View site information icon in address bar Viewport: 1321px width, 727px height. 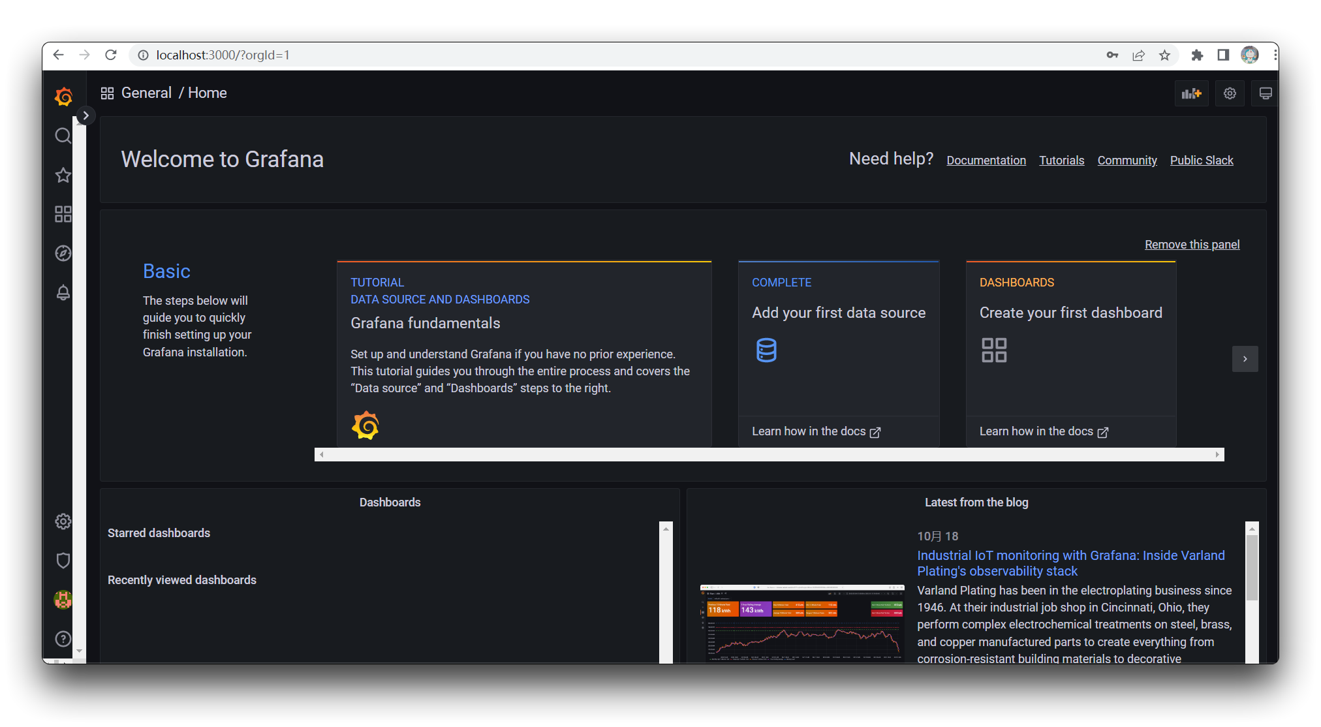(143, 55)
